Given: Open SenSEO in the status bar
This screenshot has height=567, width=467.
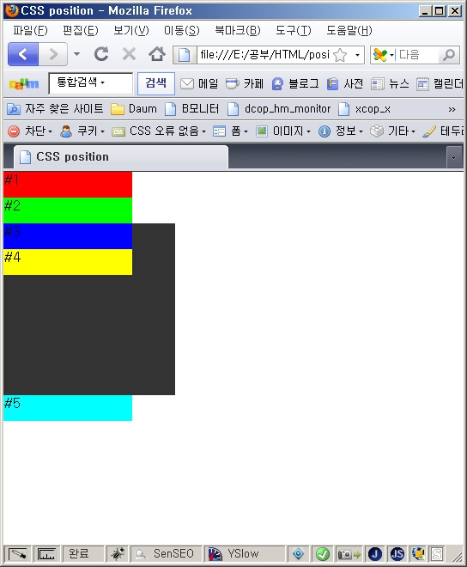Looking at the screenshot, I should [166, 553].
